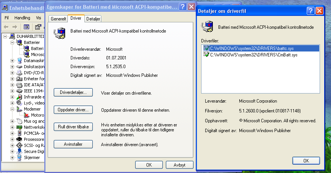
Task: Collapse the Batterier tree node
Action: pos(12,42)
